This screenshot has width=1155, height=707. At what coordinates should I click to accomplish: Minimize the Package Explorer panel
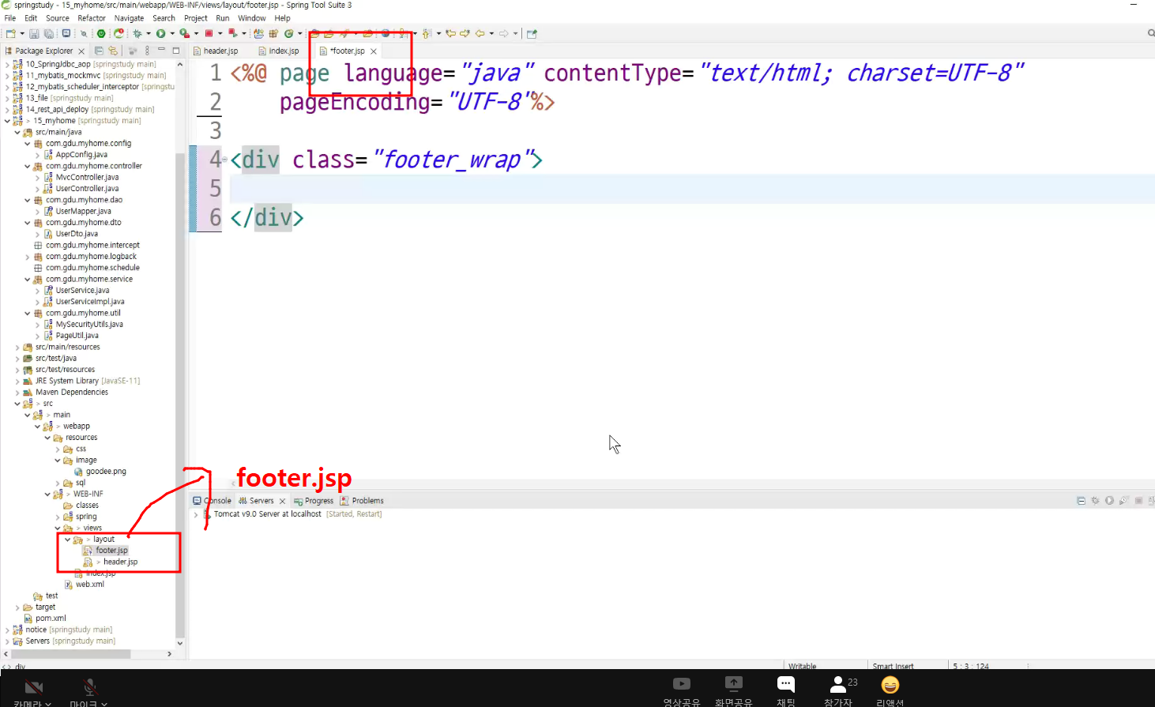coord(161,51)
